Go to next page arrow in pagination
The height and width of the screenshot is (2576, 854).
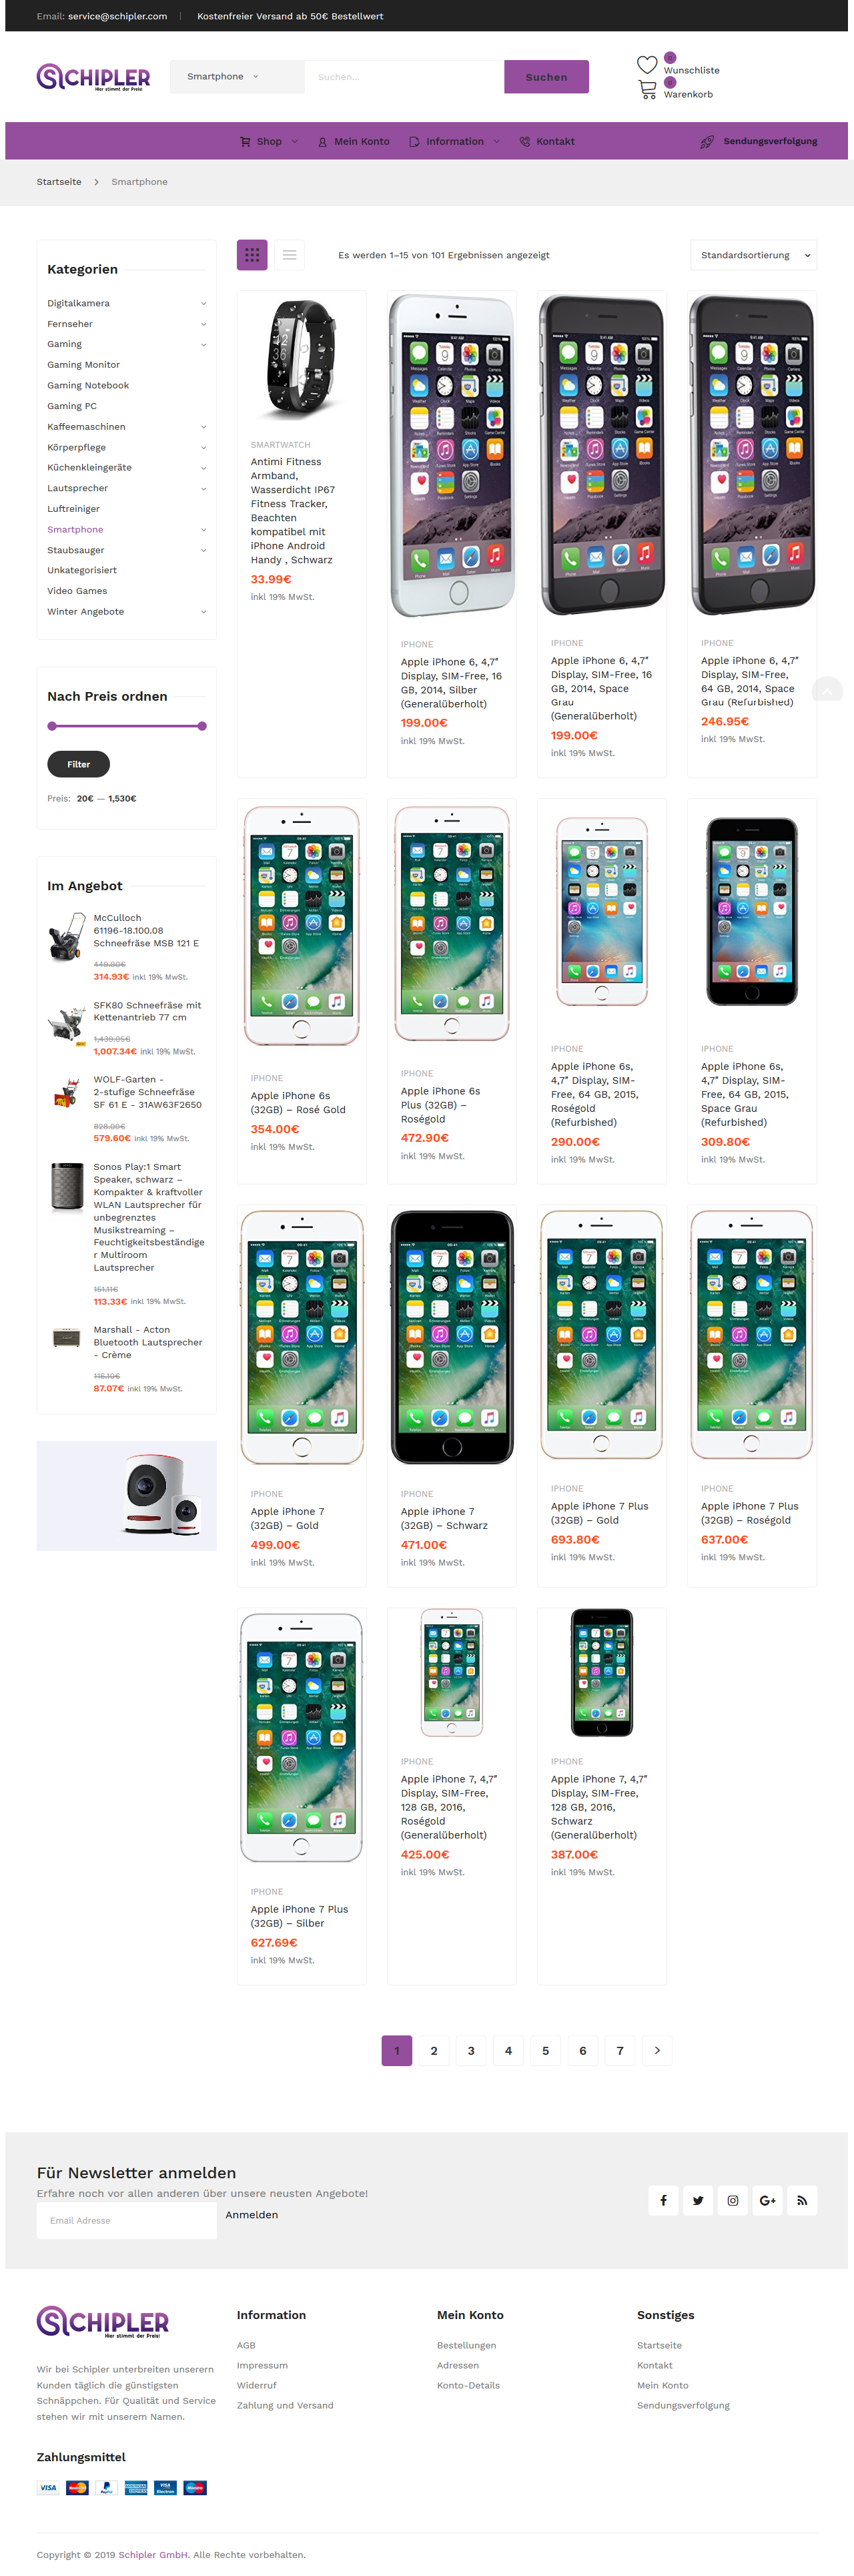[657, 2050]
